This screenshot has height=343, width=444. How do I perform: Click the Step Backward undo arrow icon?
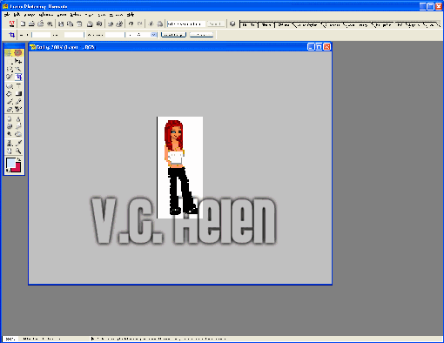(131, 24)
